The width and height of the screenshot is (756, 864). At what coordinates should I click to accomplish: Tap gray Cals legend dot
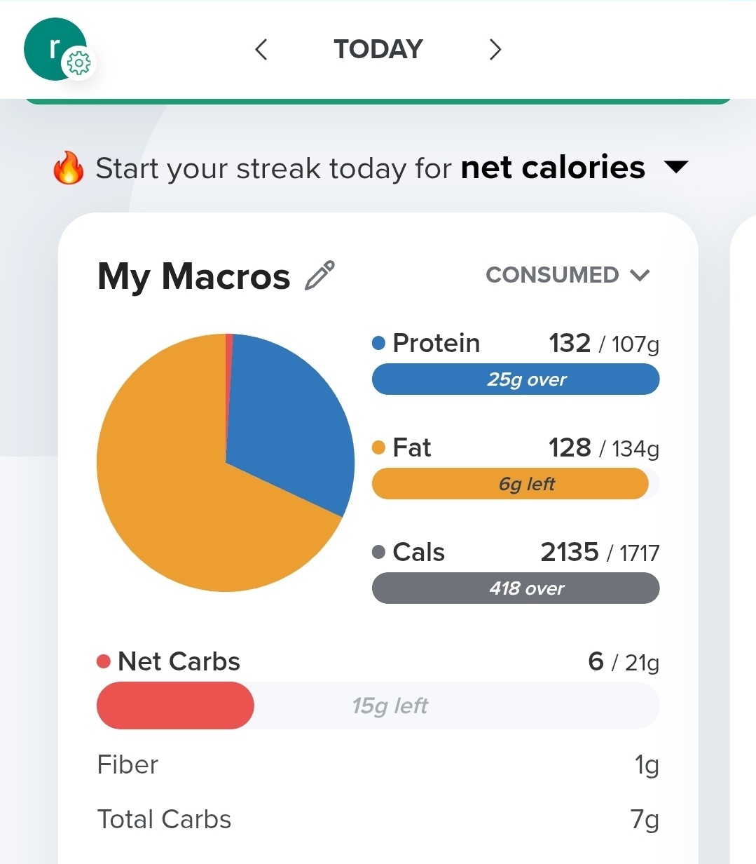[378, 552]
